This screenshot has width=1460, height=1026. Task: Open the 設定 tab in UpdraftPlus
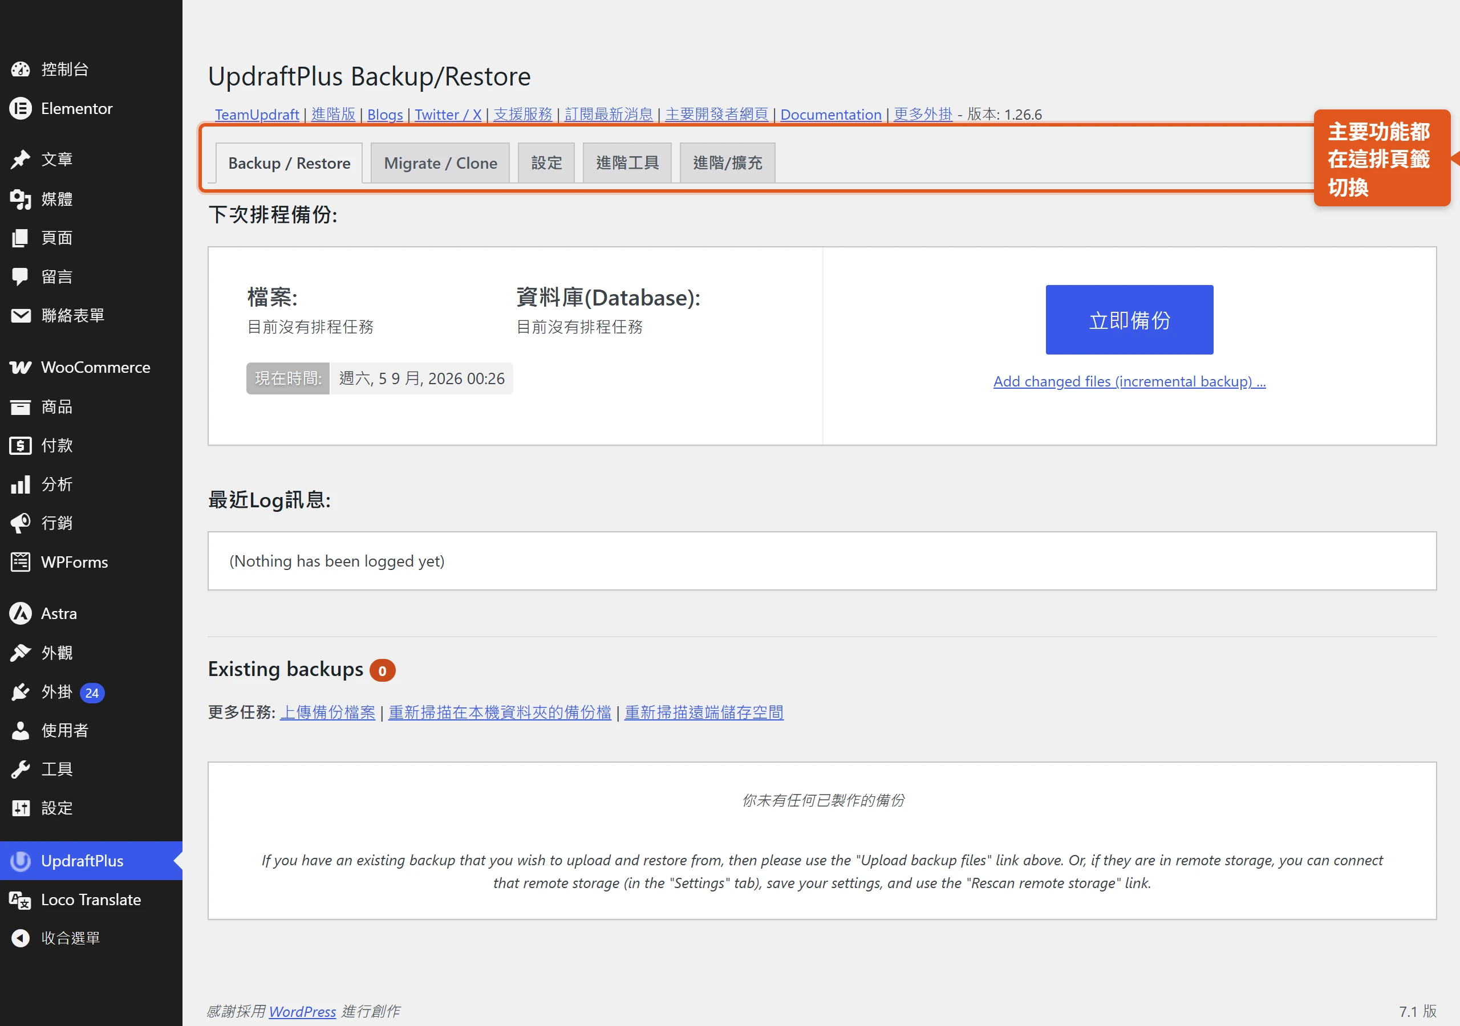(546, 164)
